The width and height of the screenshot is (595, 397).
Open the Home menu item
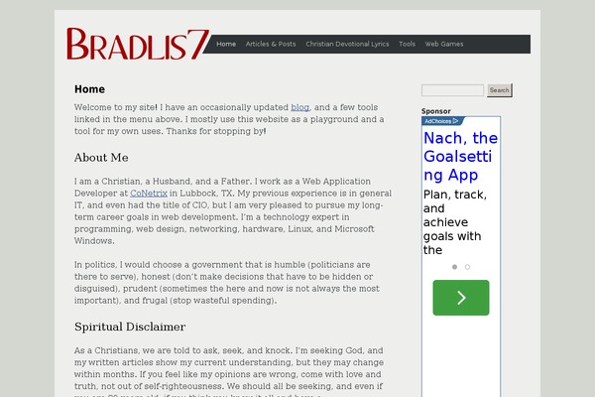(x=226, y=44)
